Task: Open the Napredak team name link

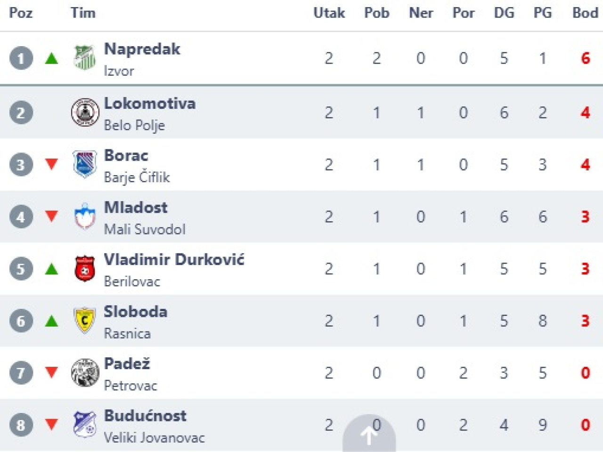Action: tap(142, 49)
